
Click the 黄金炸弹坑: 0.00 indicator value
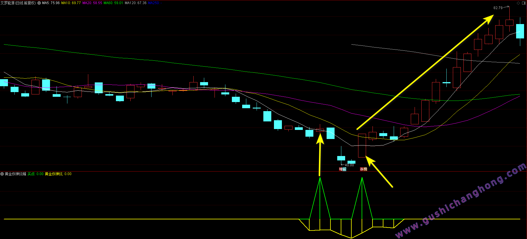(x=58, y=174)
